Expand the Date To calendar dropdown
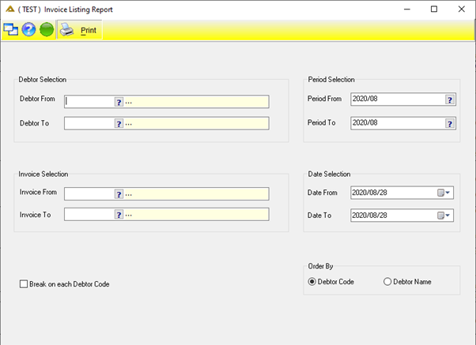The width and height of the screenshot is (476, 345). pos(444,216)
